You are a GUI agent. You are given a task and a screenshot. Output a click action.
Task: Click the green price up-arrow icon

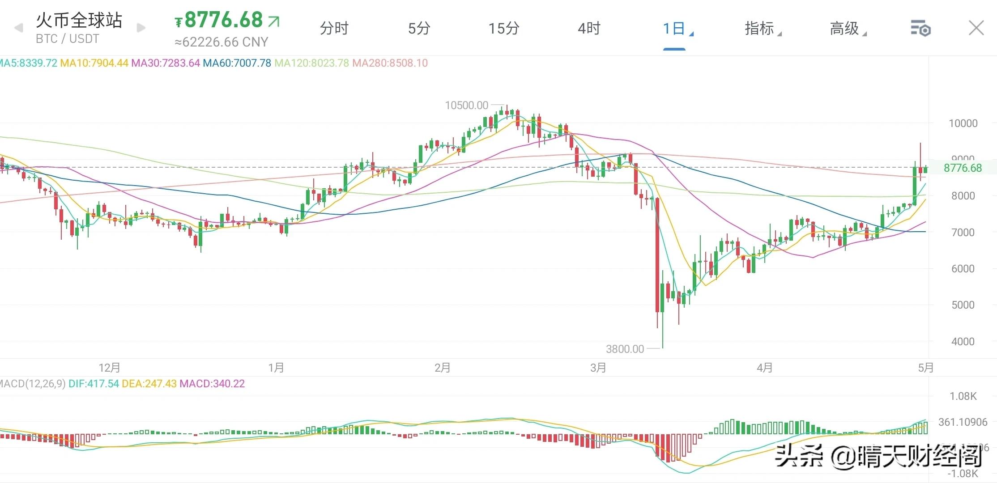[274, 21]
